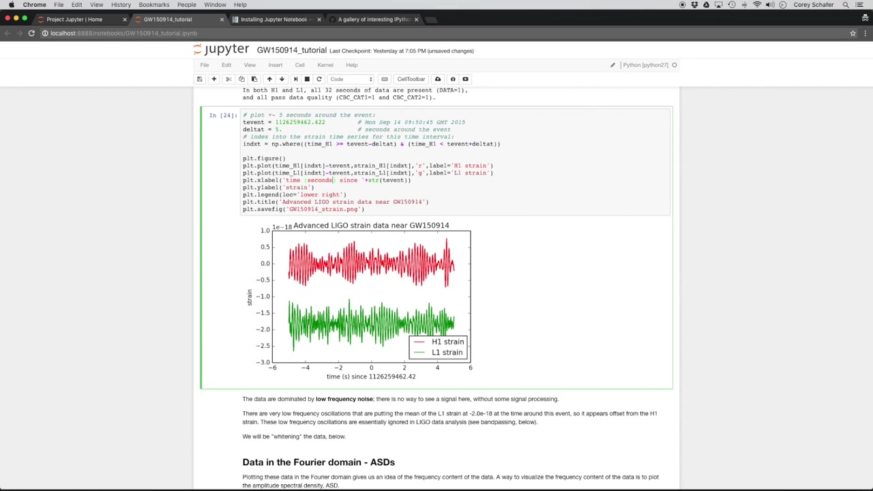Open the volume control menu bar icon
The image size is (873, 491).
pyautogui.click(x=770, y=5)
